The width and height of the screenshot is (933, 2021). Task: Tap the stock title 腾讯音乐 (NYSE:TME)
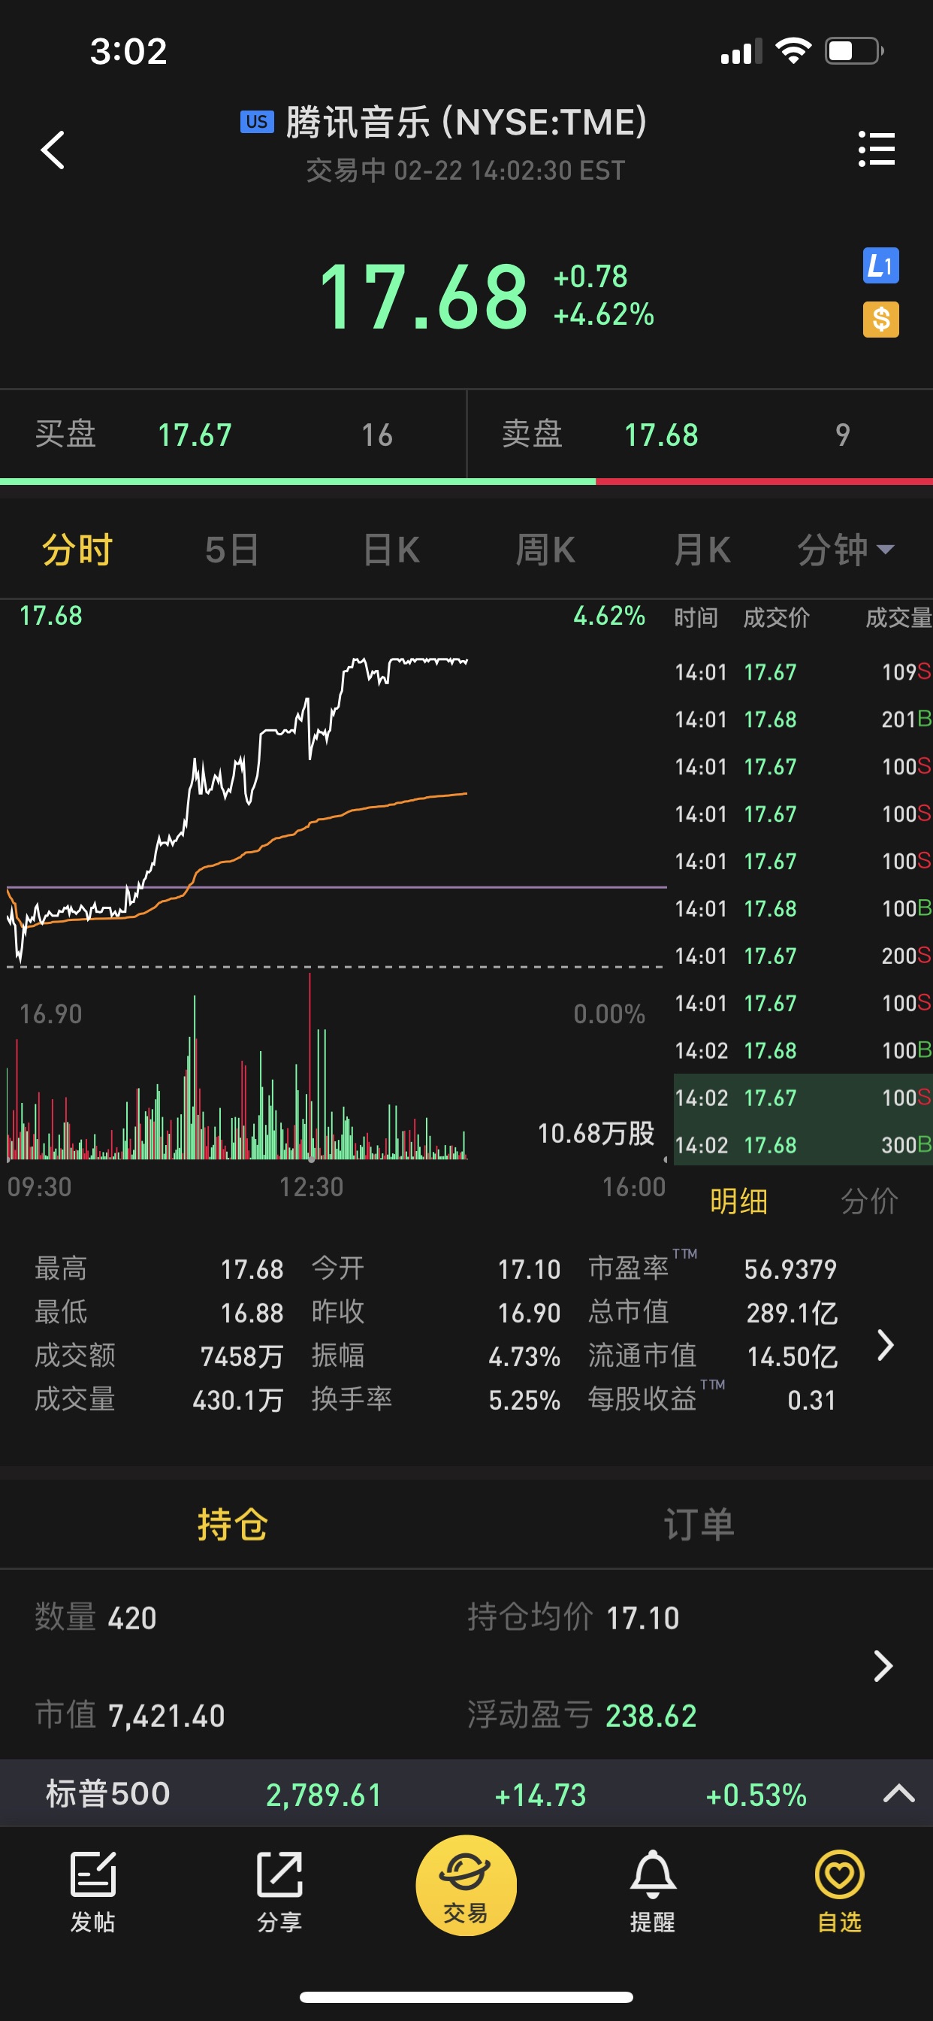tap(466, 123)
